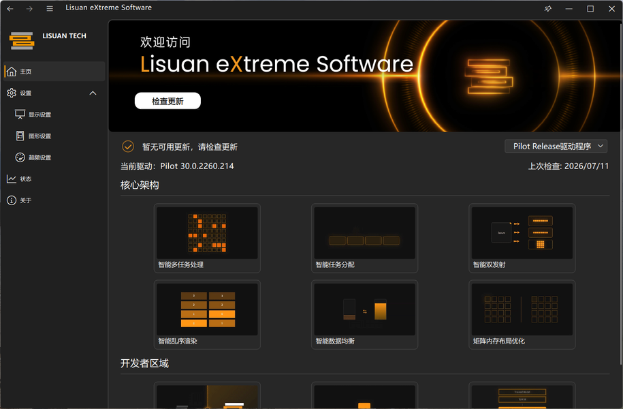The width and height of the screenshot is (623, 409).
Task: Click the 设置 gear icon
Action: [12, 93]
